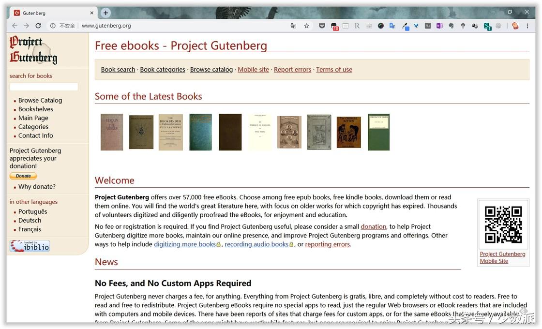Open the Terms of use link

coord(334,70)
